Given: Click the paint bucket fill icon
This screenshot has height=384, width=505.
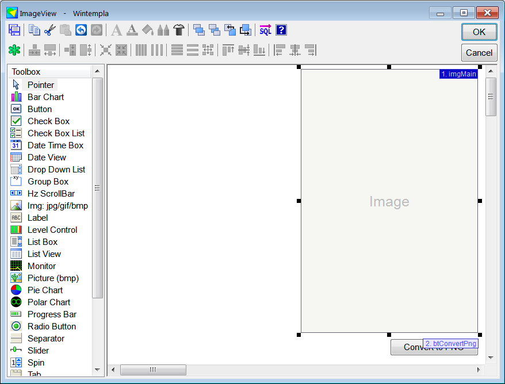Looking at the screenshot, I should [x=148, y=30].
